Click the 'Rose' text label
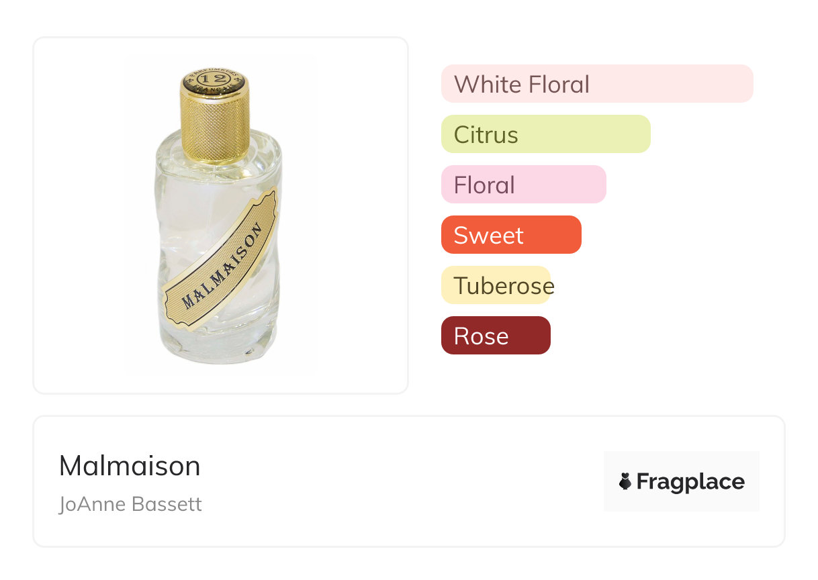 [x=481, y=336]
